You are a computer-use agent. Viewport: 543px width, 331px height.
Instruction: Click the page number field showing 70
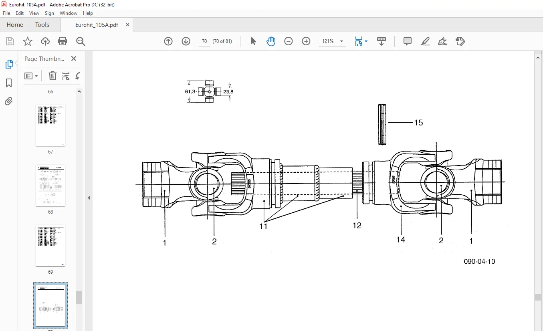pyautogui.click(x=204, y=41)
